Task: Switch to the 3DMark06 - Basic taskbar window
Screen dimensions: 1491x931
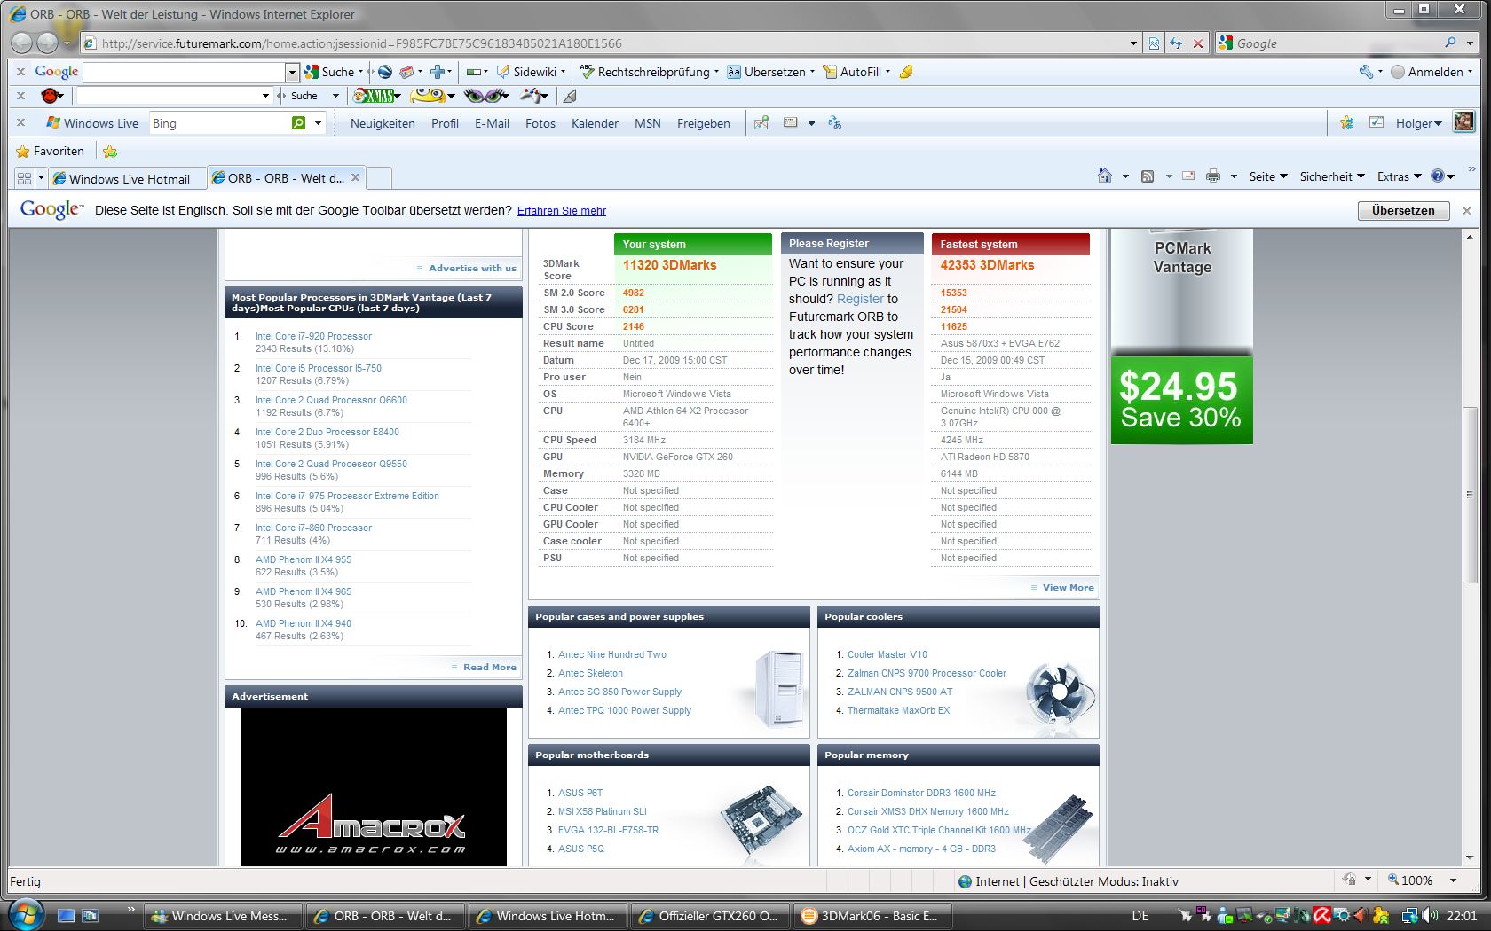Action: [x=873, y=916]
